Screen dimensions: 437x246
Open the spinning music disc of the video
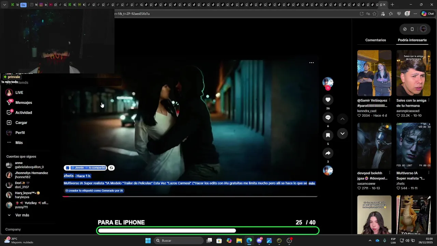328,170
